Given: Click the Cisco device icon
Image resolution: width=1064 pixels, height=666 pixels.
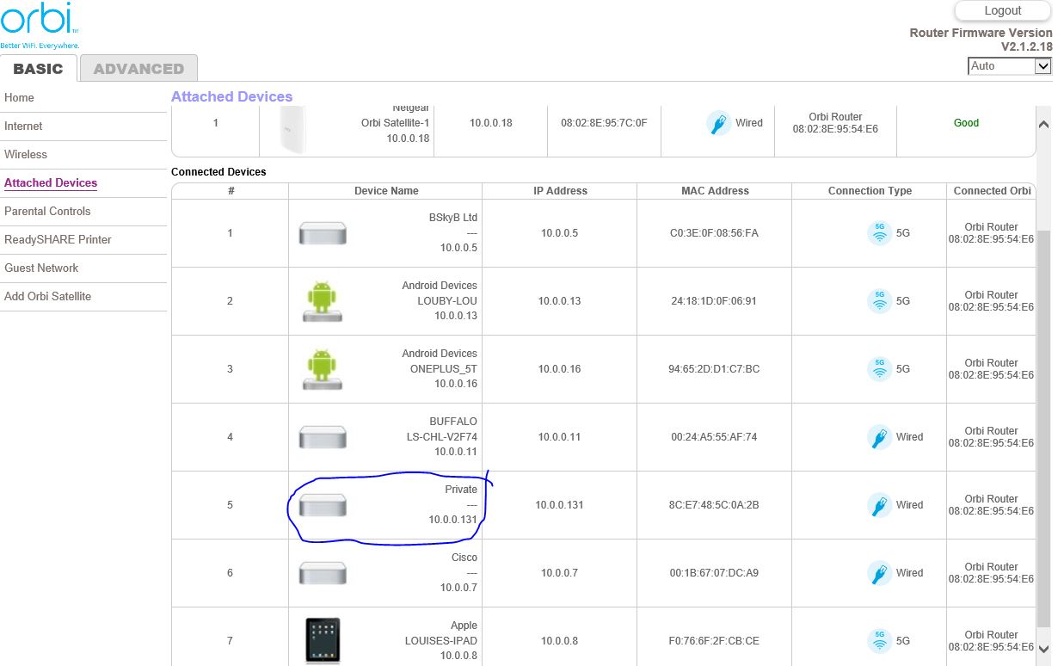Looking at the screenshot, I should 323,573.
